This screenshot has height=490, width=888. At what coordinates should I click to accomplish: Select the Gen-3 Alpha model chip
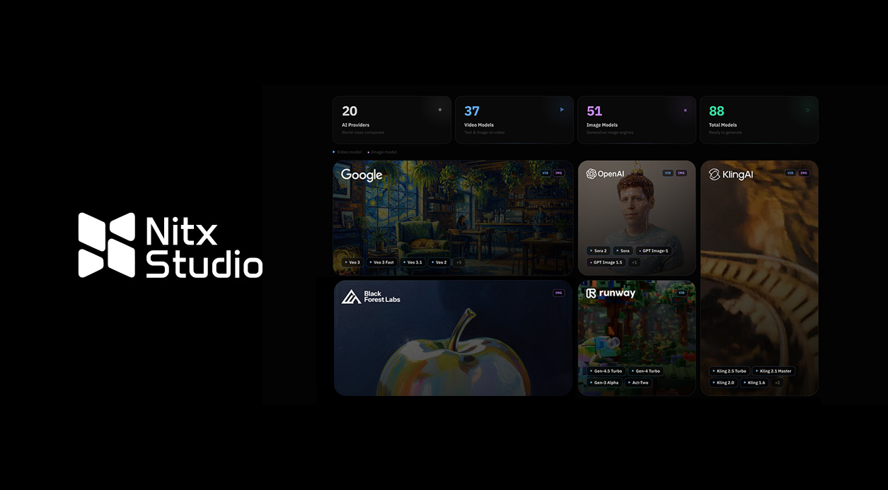click(x=604, y=383)
